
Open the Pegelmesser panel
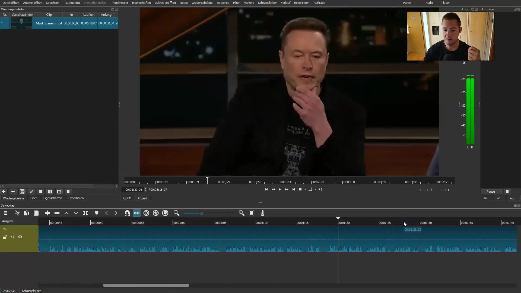[x=120, y=3]
